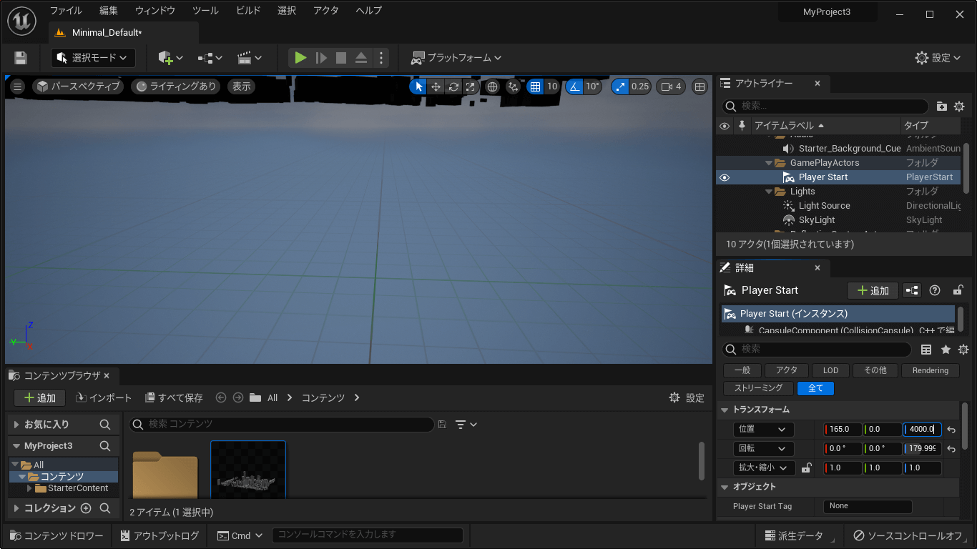The width and height of the screenshot is (977, 549).
Task: Start Play in editor with green arrow
Action: tap(300, 58)
